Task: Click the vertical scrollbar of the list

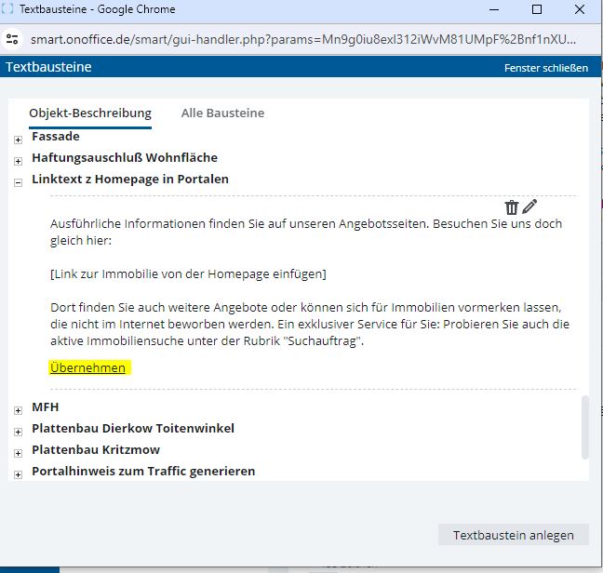Action: (585, 426)
